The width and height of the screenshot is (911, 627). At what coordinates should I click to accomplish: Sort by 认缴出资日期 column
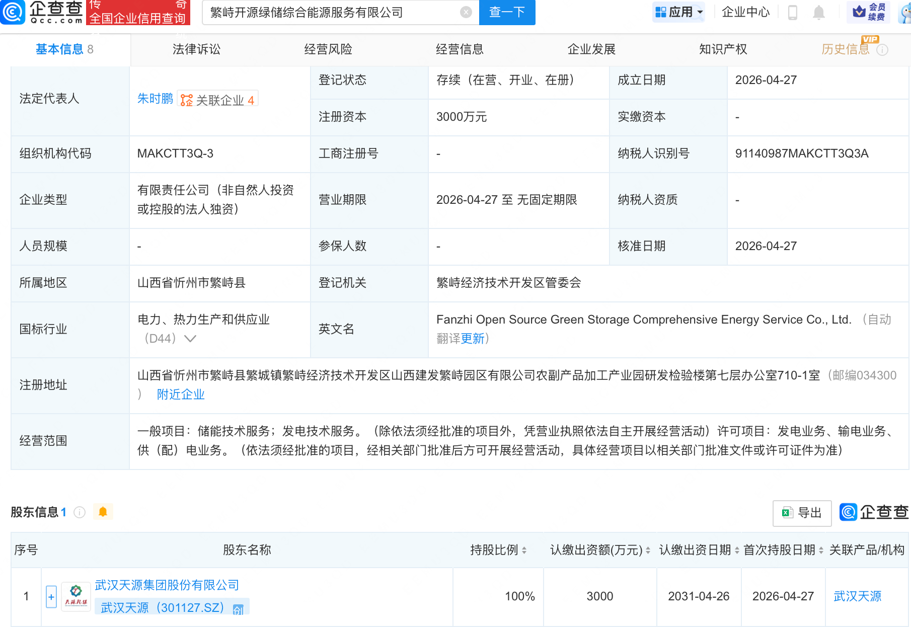[x=737, y=550]
